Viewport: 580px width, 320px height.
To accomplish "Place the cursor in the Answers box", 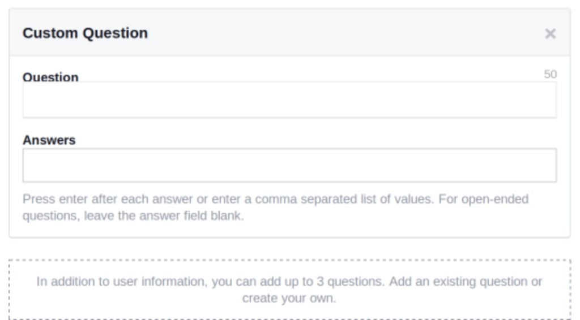I will click(x=289, y=165).
